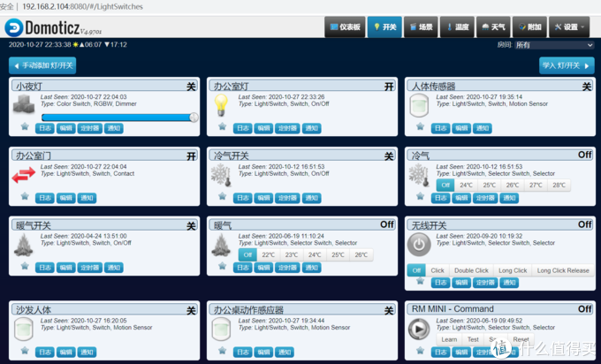The width and height of the screenshot is (601, 364).
Task: Click the power button icon of 无线开关
Action: coord(419,245)
